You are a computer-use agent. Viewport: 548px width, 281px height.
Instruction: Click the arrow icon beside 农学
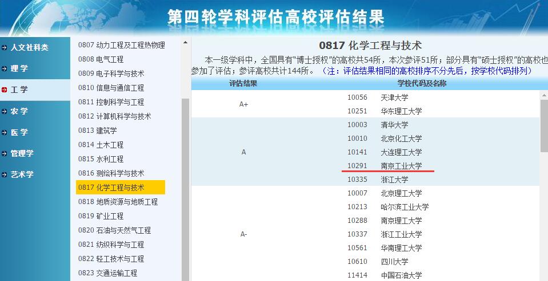[5, 111]
